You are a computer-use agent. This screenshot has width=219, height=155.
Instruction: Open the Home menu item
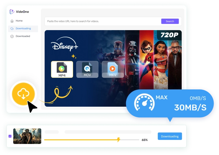[x=19, y=21]
